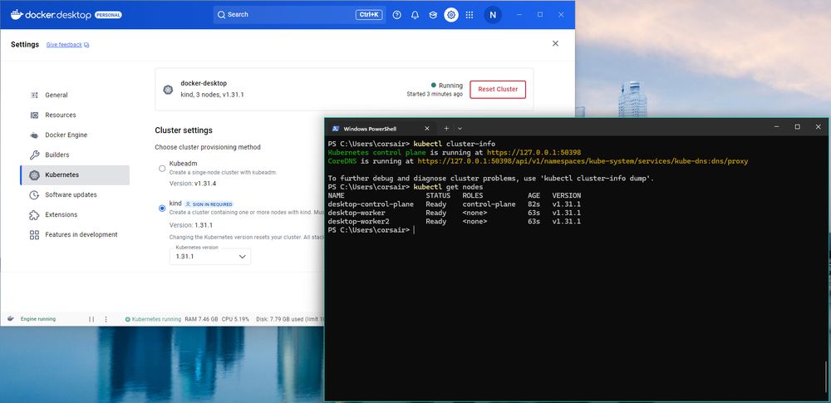The height and width of the screenshot is (403, 831).
Task: Open the Kubernetes version 1.31.1 dropdown
Action: click(210, 256)
